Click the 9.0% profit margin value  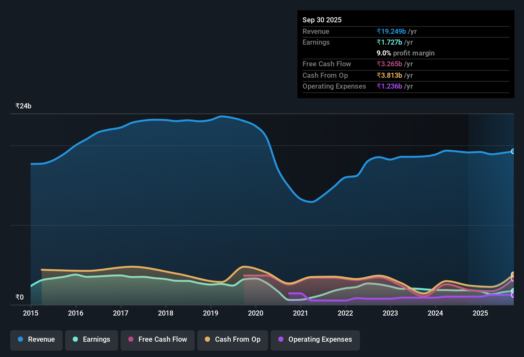click(x=405, y=53)
